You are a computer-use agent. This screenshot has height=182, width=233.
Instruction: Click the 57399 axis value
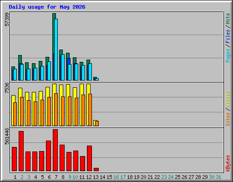pyautogui.click(x=7, y=20)
